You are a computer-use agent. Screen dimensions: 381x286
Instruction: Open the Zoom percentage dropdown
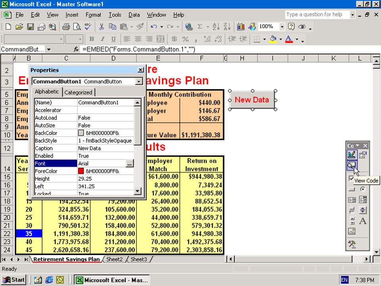click(282, 27)
